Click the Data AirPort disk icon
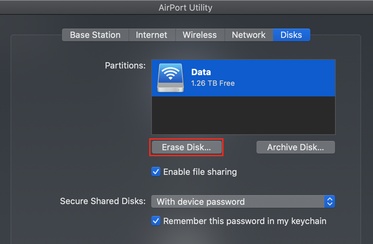 click(170, 78)
